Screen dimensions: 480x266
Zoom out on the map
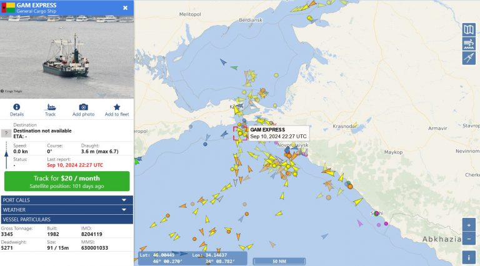point(469,239)
